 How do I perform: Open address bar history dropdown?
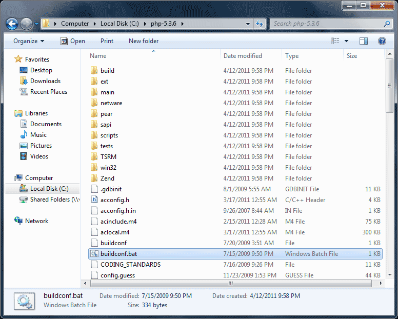click(x=248, y=24)
